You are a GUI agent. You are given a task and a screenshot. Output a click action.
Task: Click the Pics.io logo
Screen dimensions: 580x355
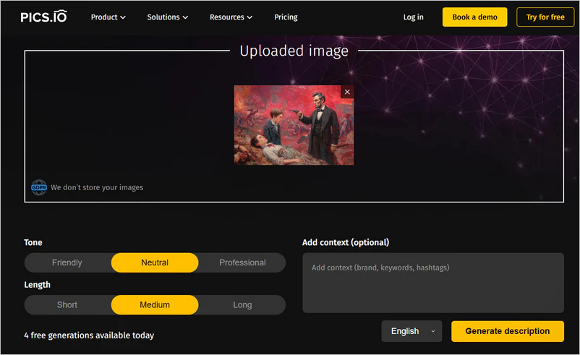(43, 17)
